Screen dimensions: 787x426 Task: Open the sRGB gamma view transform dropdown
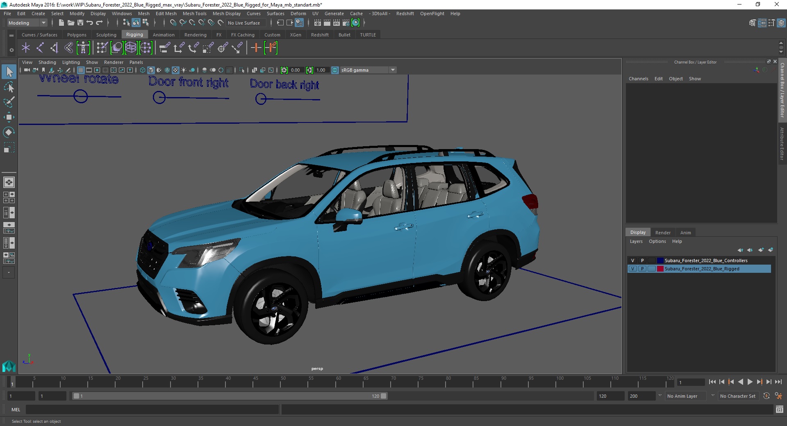[x=368, y=70]
